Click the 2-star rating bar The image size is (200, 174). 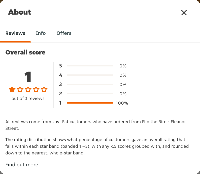90,94
